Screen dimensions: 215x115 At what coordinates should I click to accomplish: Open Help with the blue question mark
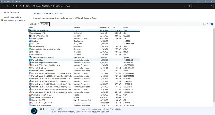click(x=212, y=24)
